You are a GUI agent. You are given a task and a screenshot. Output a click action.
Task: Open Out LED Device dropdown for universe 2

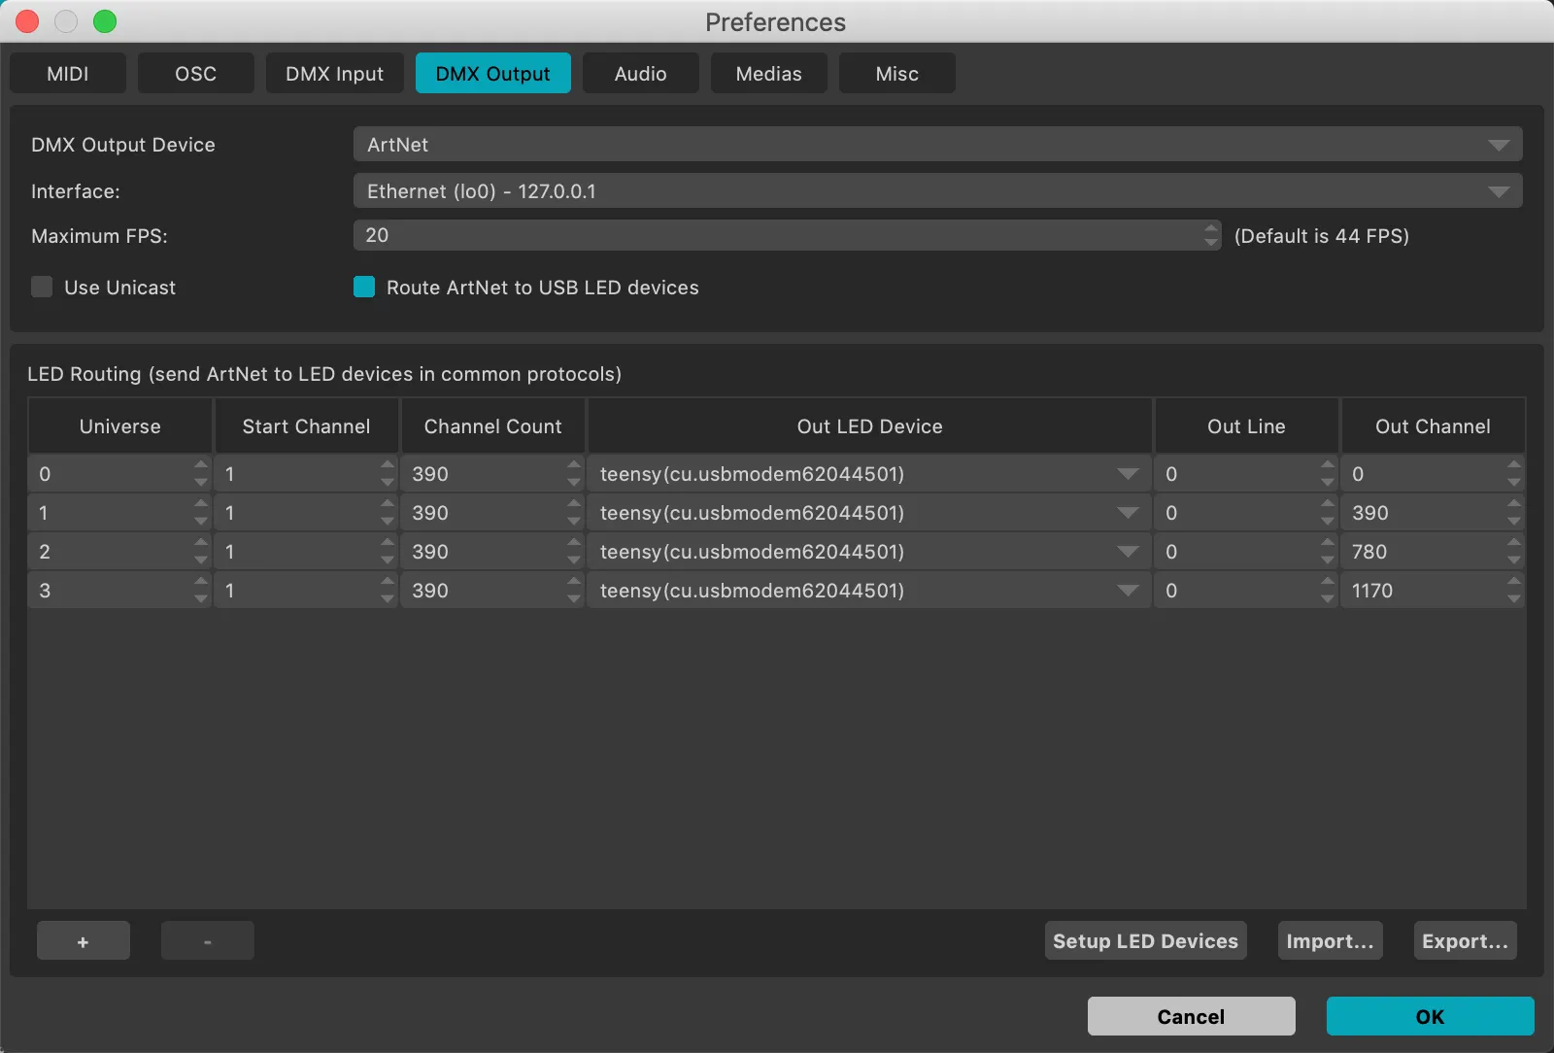click(869, 552)
